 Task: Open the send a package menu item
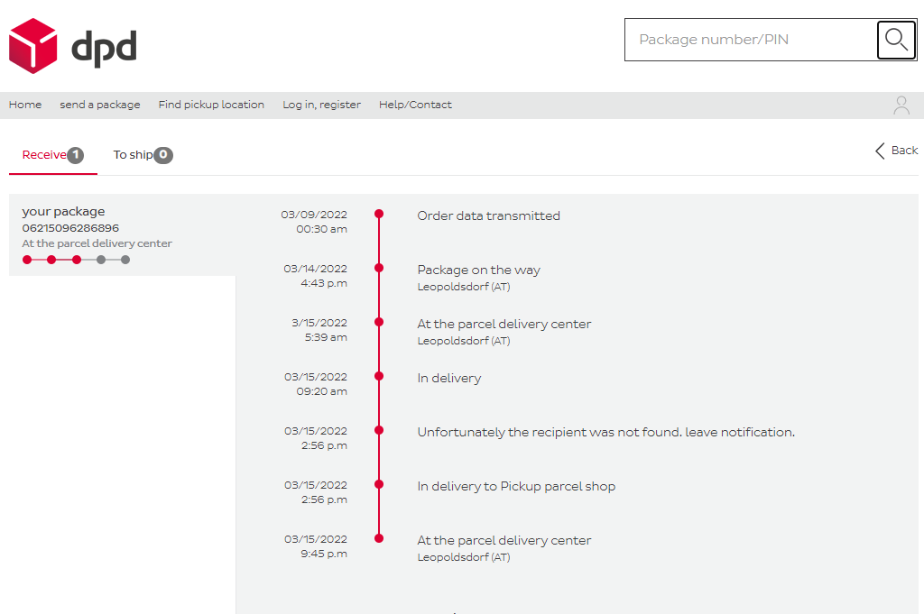pos(100,105)
